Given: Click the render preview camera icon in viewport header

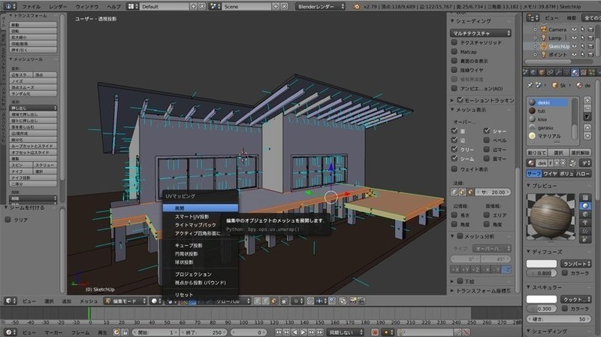Looking at the screenshot, I should tap(353, 301).
